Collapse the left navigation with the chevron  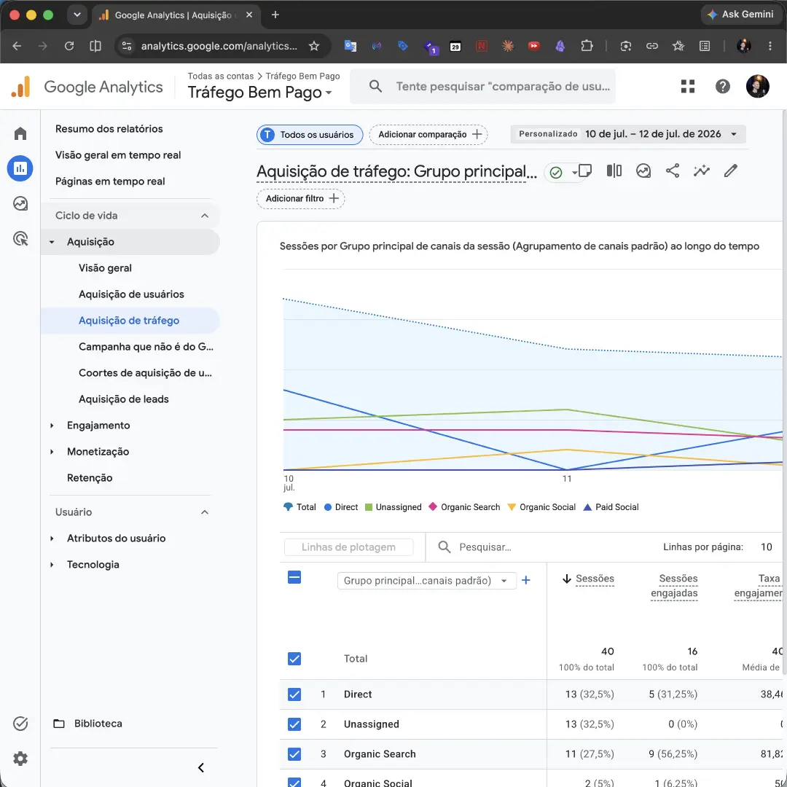pos(201,767)
